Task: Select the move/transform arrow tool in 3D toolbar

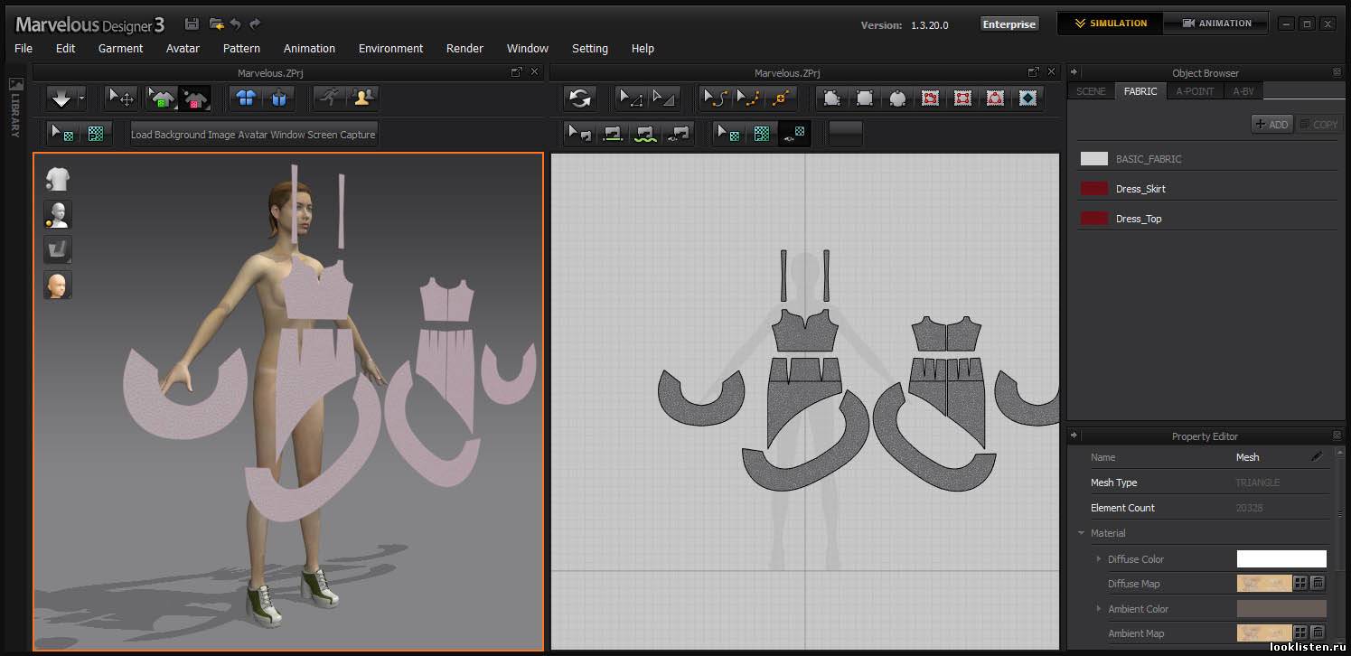Action: coord(121,98)
